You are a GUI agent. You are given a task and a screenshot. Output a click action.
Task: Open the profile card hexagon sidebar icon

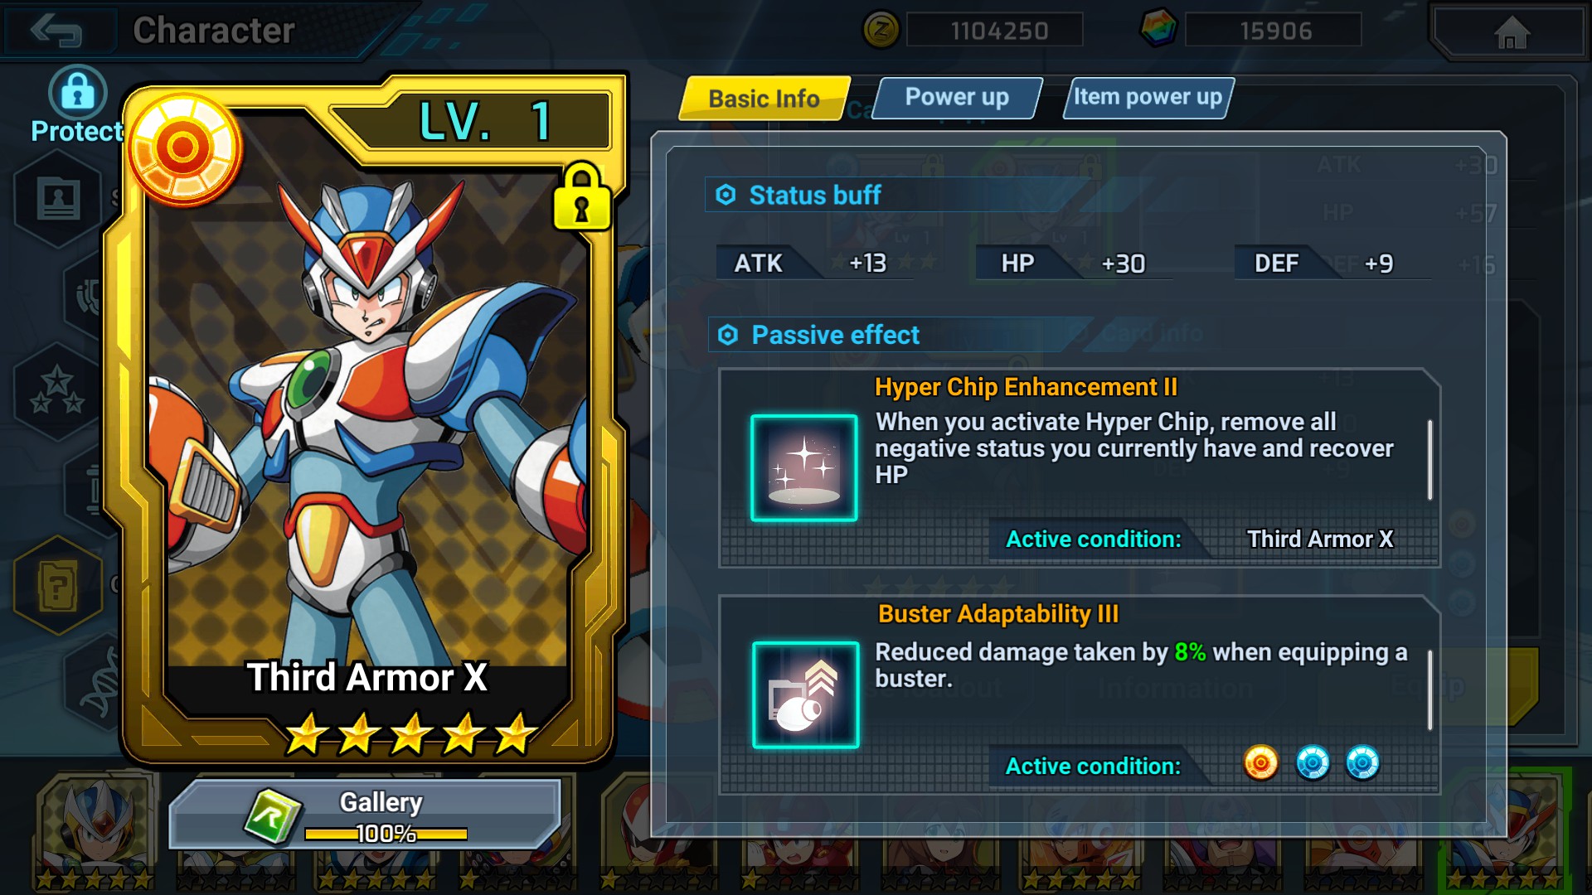(x=58, y=199)
